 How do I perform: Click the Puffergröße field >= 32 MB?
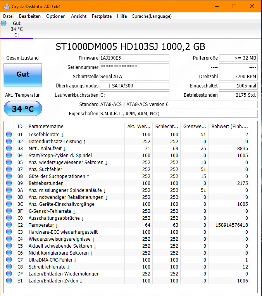click(238, 58)
